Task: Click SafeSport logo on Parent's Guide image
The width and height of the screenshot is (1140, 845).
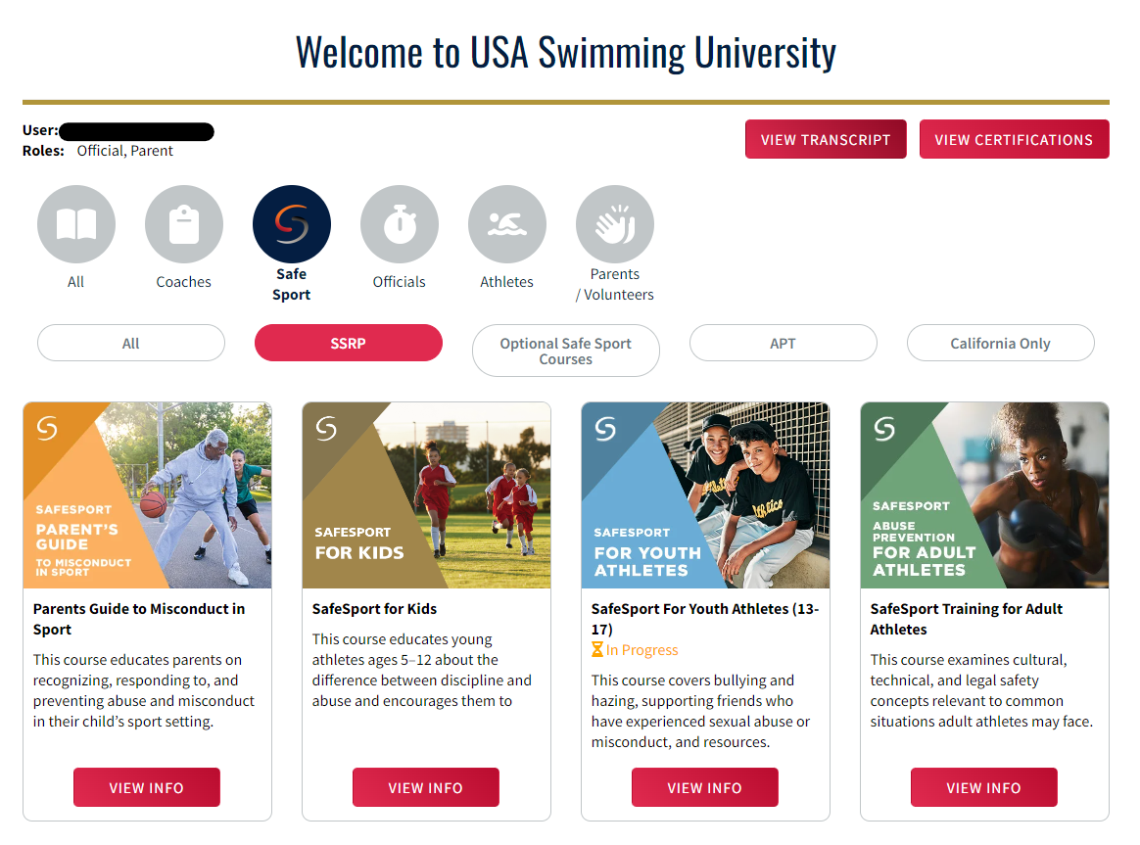Action: [47, 428]
